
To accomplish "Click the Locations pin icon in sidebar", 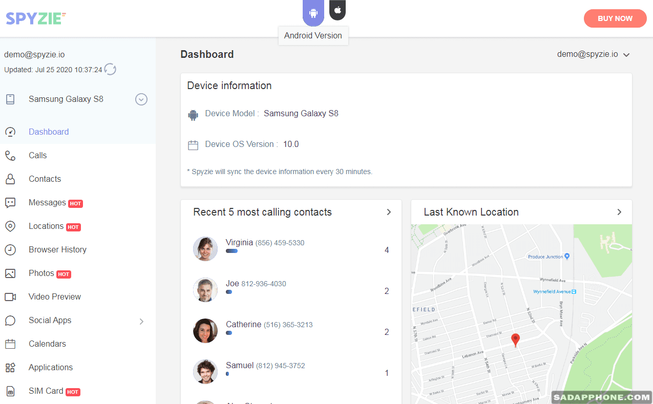I will [x=10, y=226].
